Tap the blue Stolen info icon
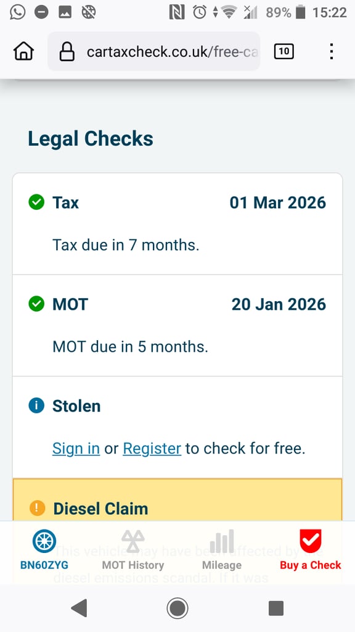The image size is (355, 632). coord(36,405)
